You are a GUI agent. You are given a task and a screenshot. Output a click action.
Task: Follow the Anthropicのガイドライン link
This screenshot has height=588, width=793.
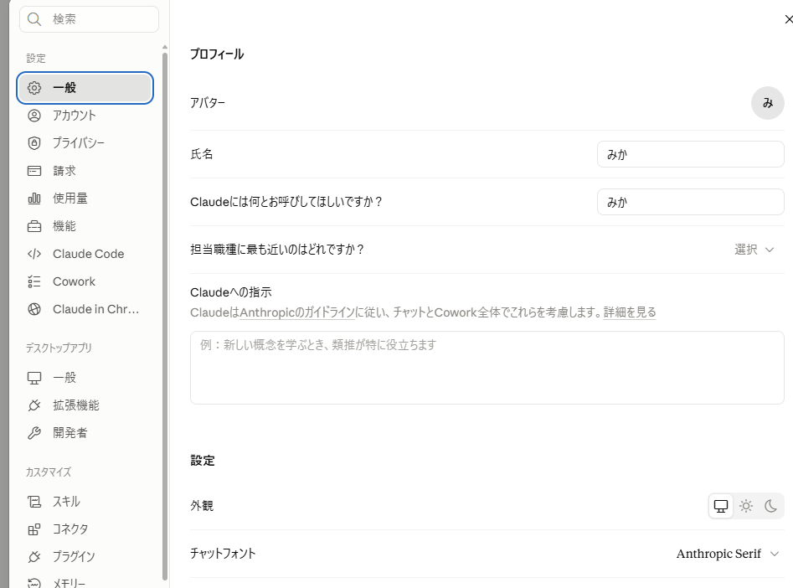297,312
